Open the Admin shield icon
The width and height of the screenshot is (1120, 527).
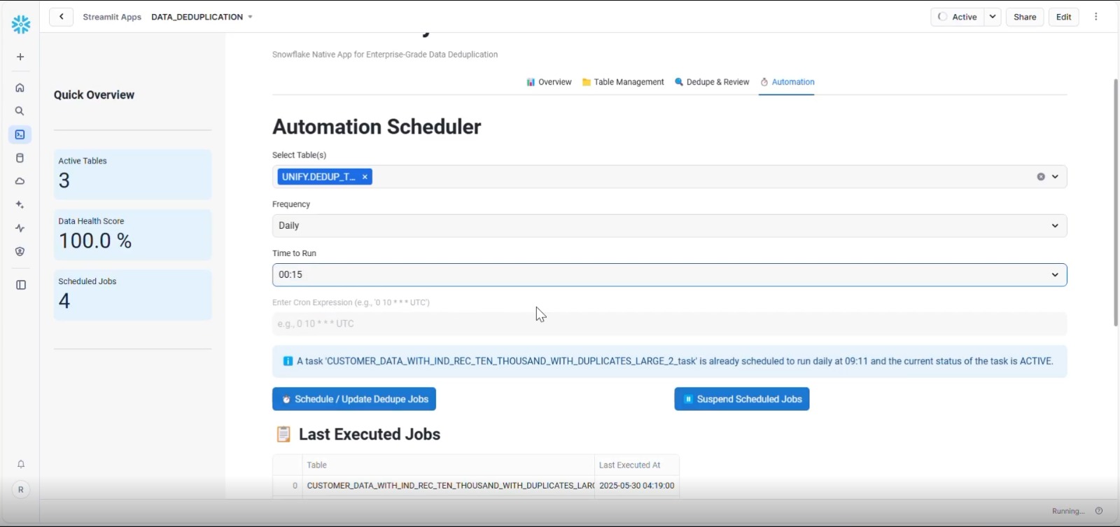tap(20, 252)
